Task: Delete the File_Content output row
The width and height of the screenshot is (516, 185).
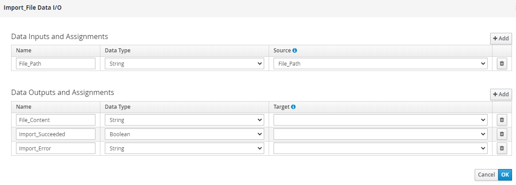Action: pyautogui.click(x=501, y=120)
